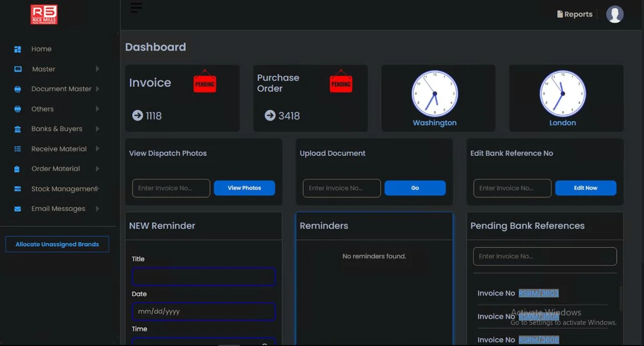The width and height of the screenshot is (644, 346).
Task: Click the invoice count '1118'
Action: (x=154, y=116)
